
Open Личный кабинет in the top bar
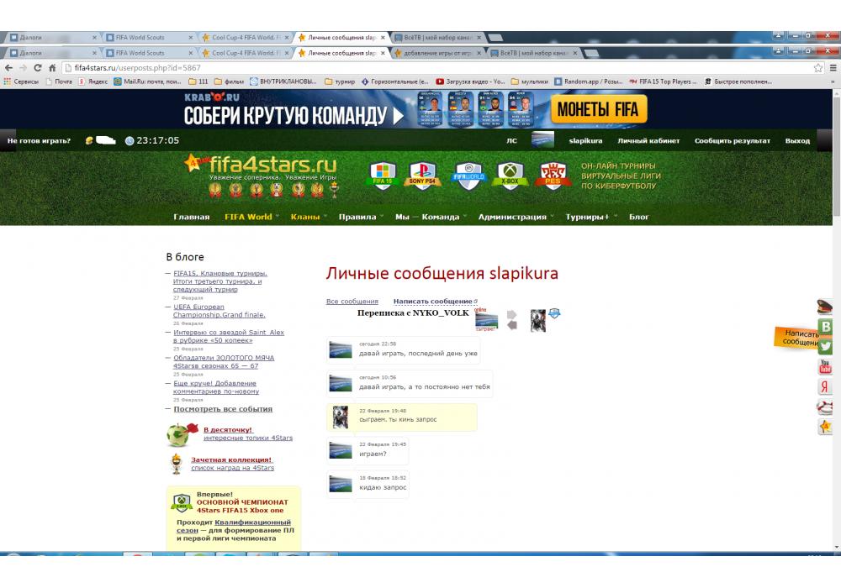point(648,141)
